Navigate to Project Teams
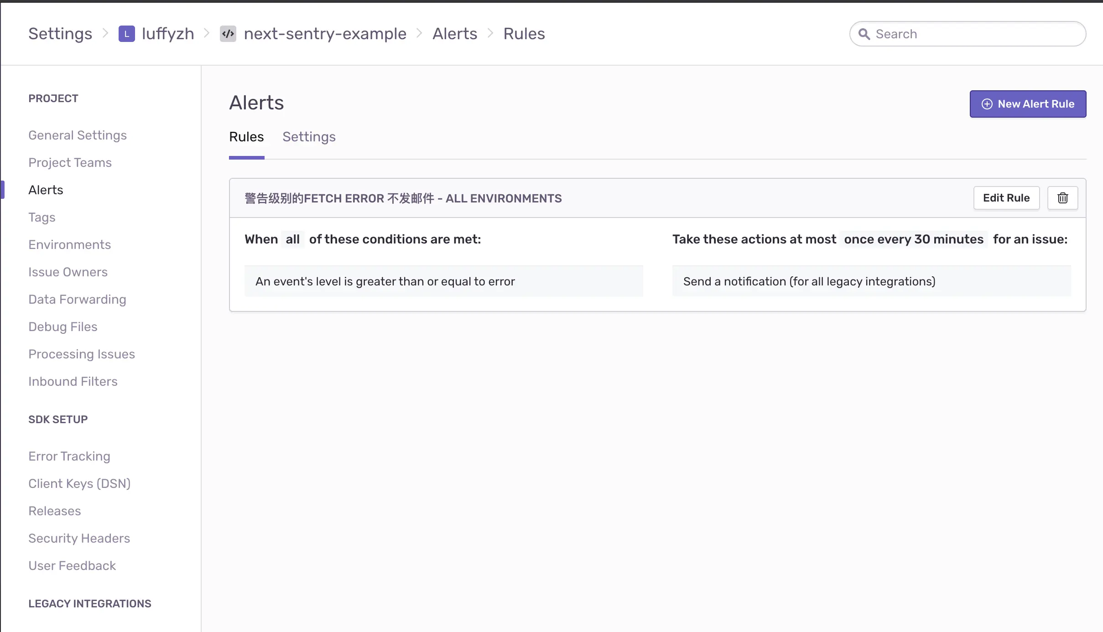 tap(70, 163)
